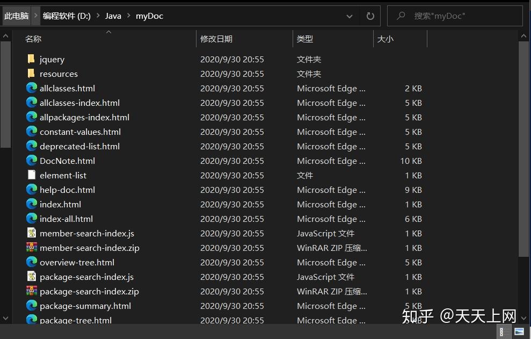Image resolution: width=531 pixels, height=339 pixels.
Task: Expand the chevron after 此电脑 in breadcrumb
Action: pos(35,16)
